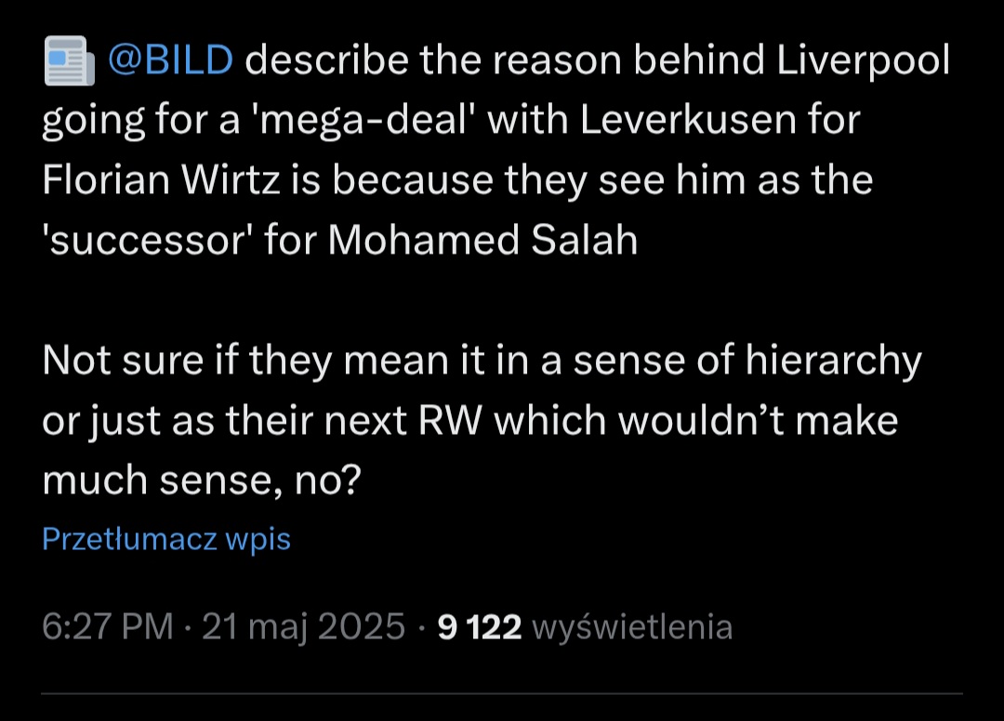
Task: Open the 9 122 views count
Action: point(480,627)
